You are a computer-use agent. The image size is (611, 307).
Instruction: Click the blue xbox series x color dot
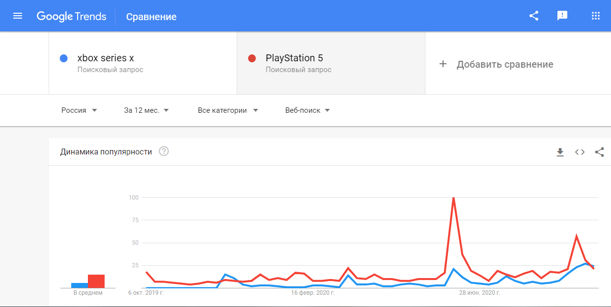click(63, 58)
